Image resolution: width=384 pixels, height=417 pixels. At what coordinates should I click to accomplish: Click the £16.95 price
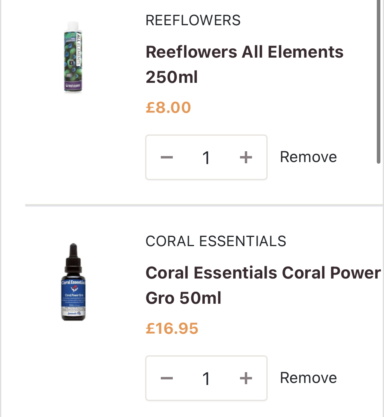pyautogui.click(x=172, y=329)
